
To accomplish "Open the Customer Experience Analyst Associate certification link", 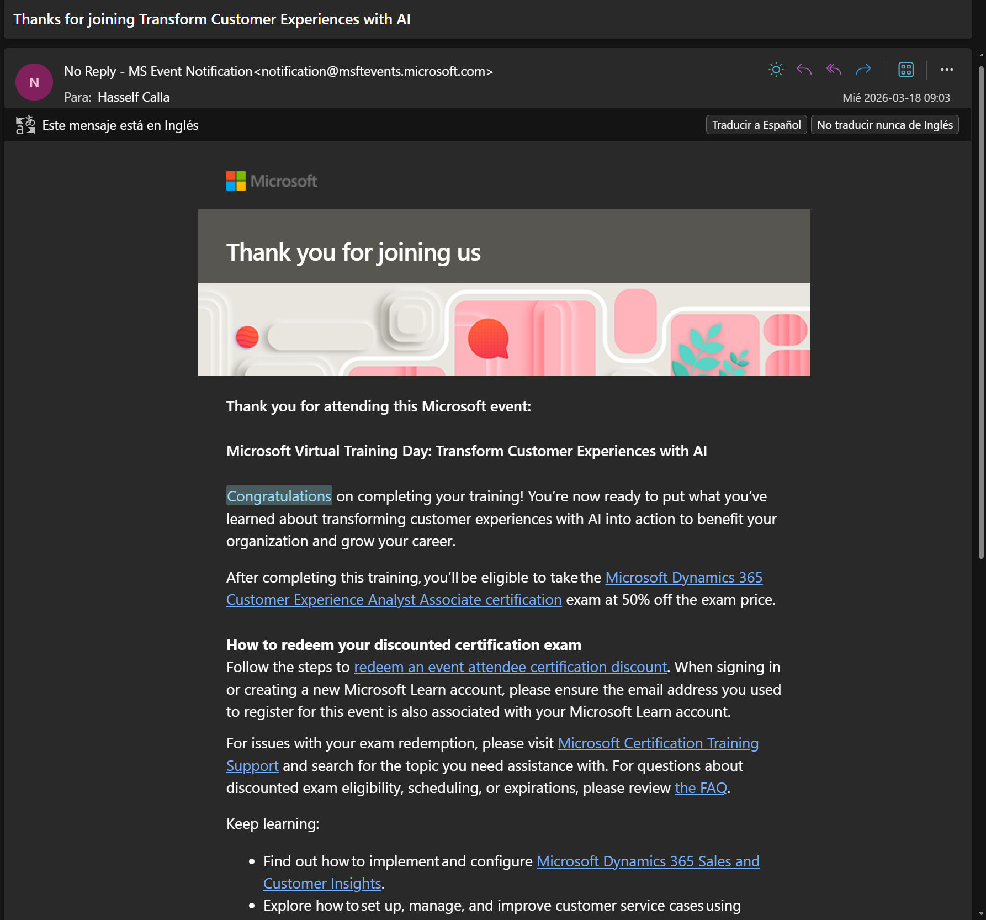I will click(394, 599).
